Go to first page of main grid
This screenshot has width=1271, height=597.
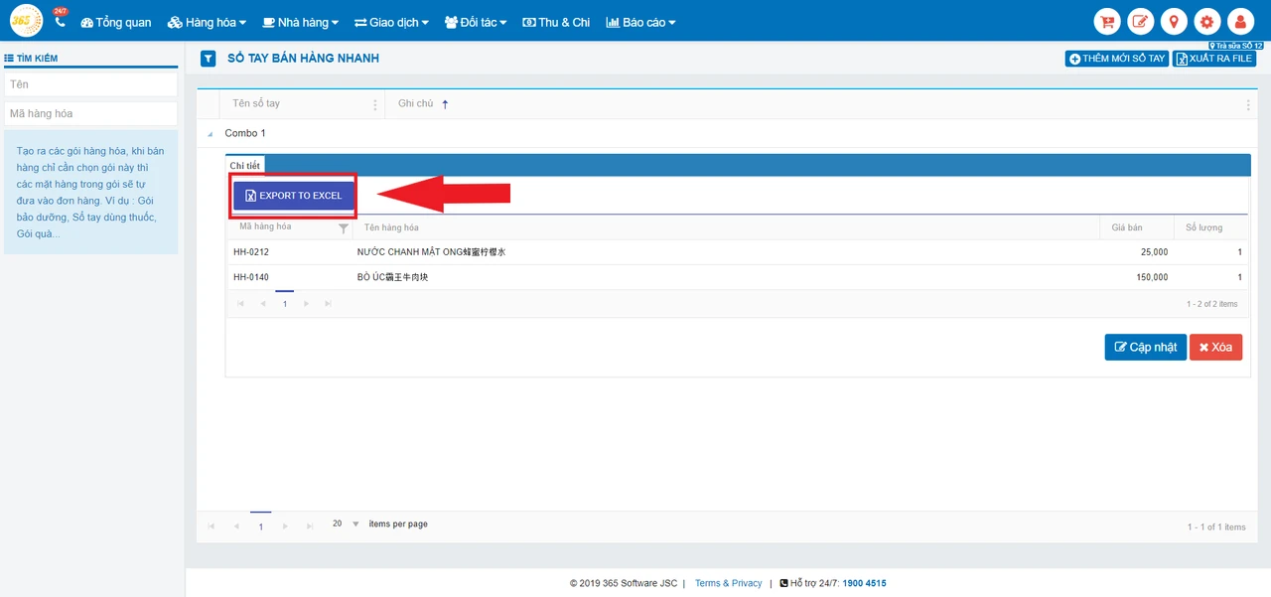[x=212, y=525]
